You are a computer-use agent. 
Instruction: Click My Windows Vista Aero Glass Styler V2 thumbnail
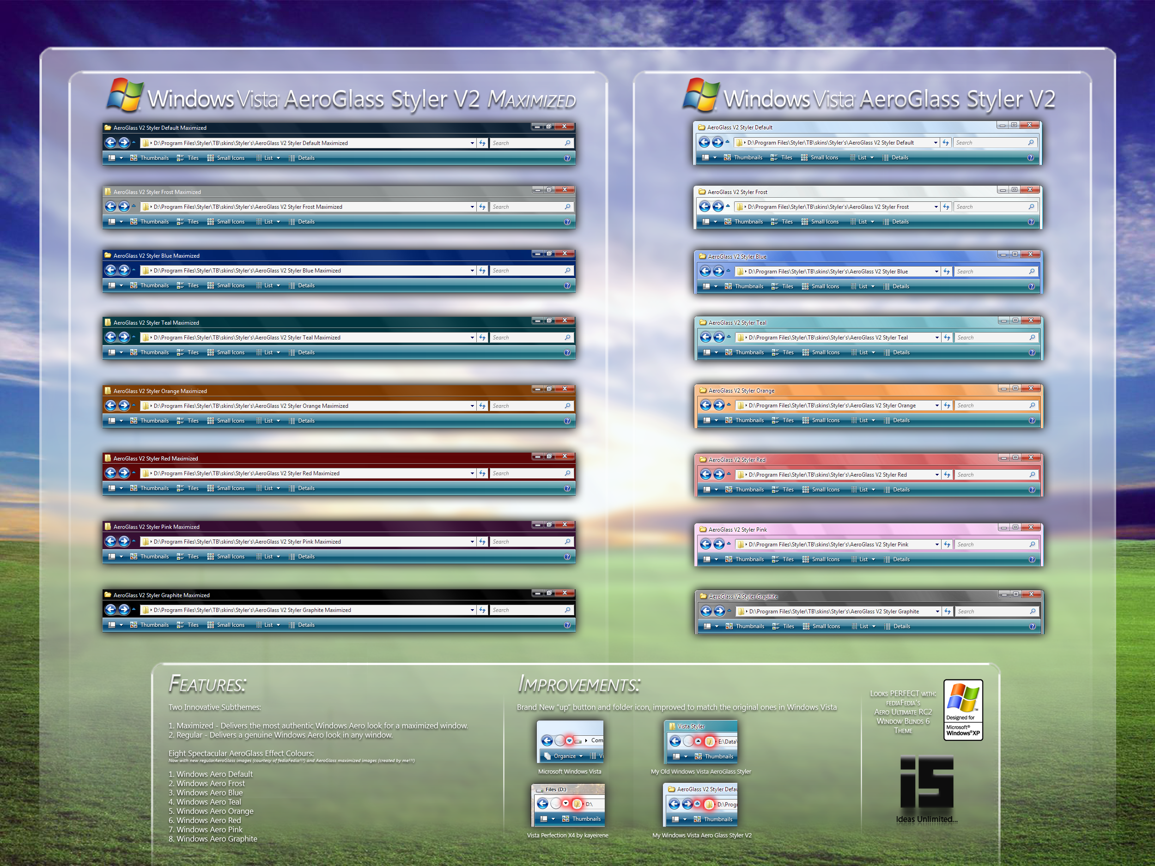pyautogui.click(x=701, y=805)
